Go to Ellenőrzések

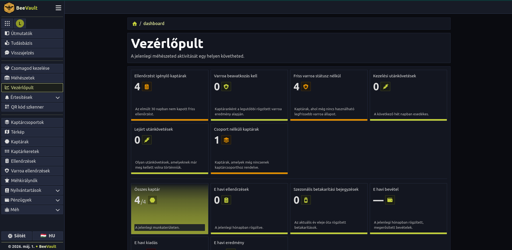click(x=32, y=161)
